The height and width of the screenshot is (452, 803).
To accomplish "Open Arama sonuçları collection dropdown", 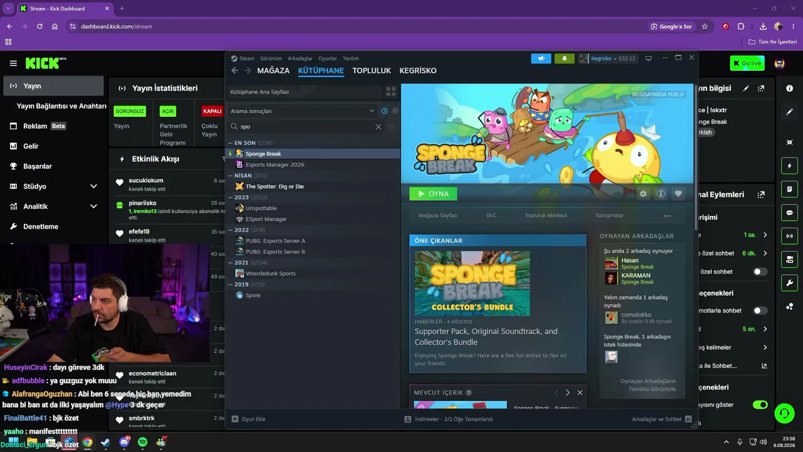I will 302,111.
